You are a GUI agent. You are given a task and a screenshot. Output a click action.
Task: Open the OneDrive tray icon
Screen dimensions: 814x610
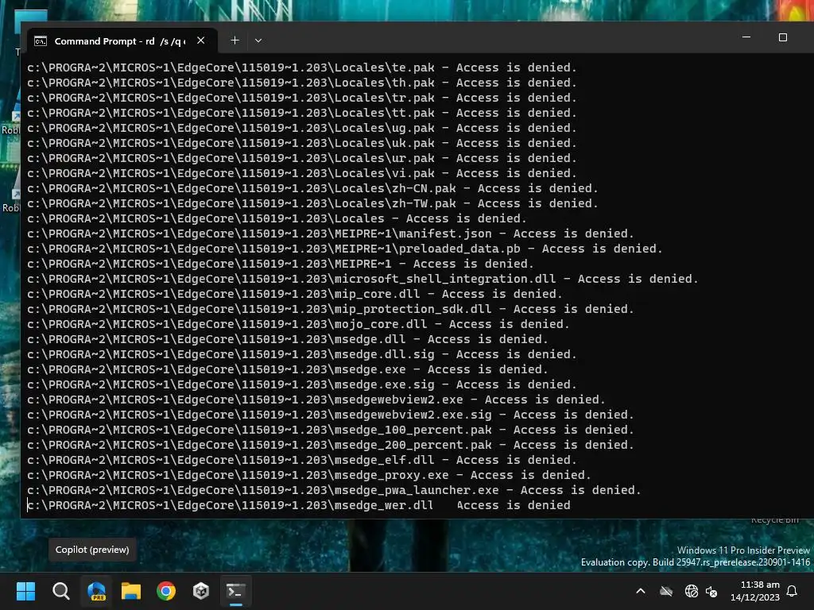(666, 591)
